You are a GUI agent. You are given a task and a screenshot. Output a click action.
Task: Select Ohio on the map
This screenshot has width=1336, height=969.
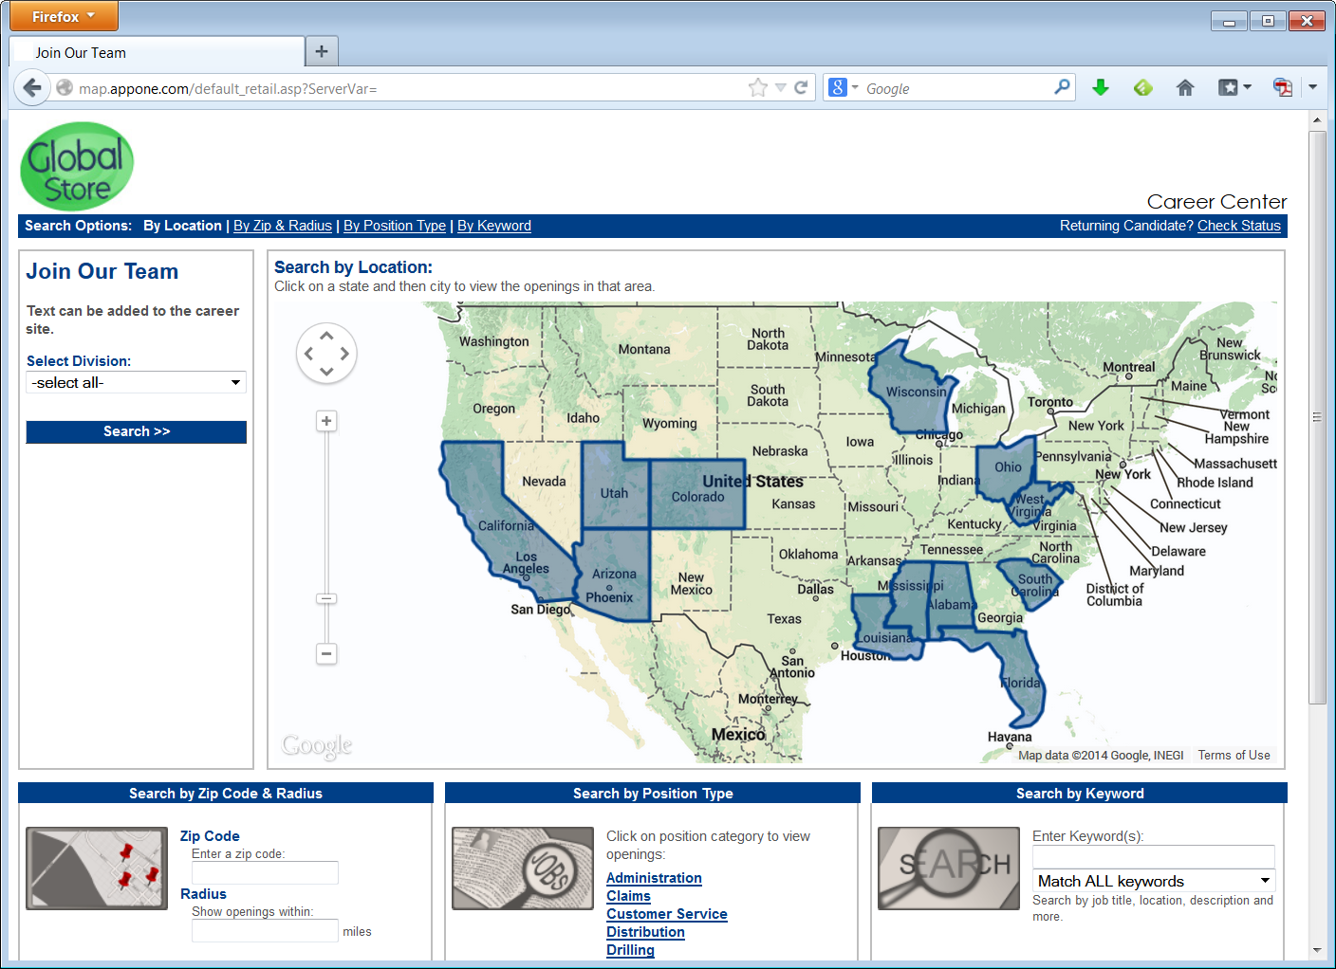pyautogui.click(x=1007, y=467)
